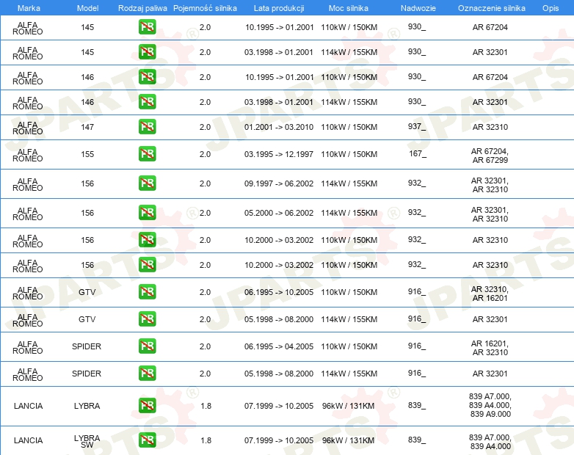The width and height of the screenshot is (574, 455).
Task: Click the fuel icon in the SPIDER 06.1995 row
Action: [x=147, y=346]
